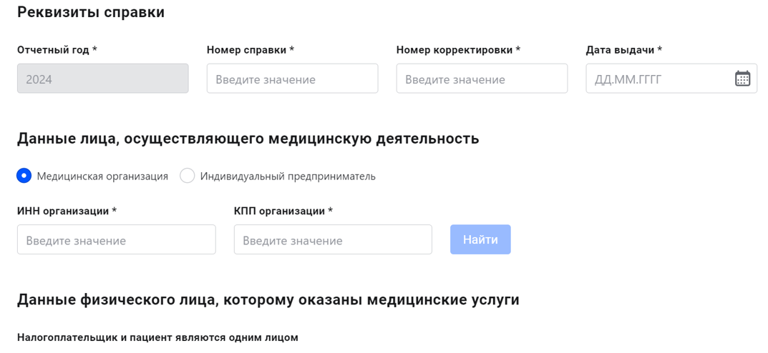
Task: Select the Медицинская организация radio button
Action: [x=24, y=176]
